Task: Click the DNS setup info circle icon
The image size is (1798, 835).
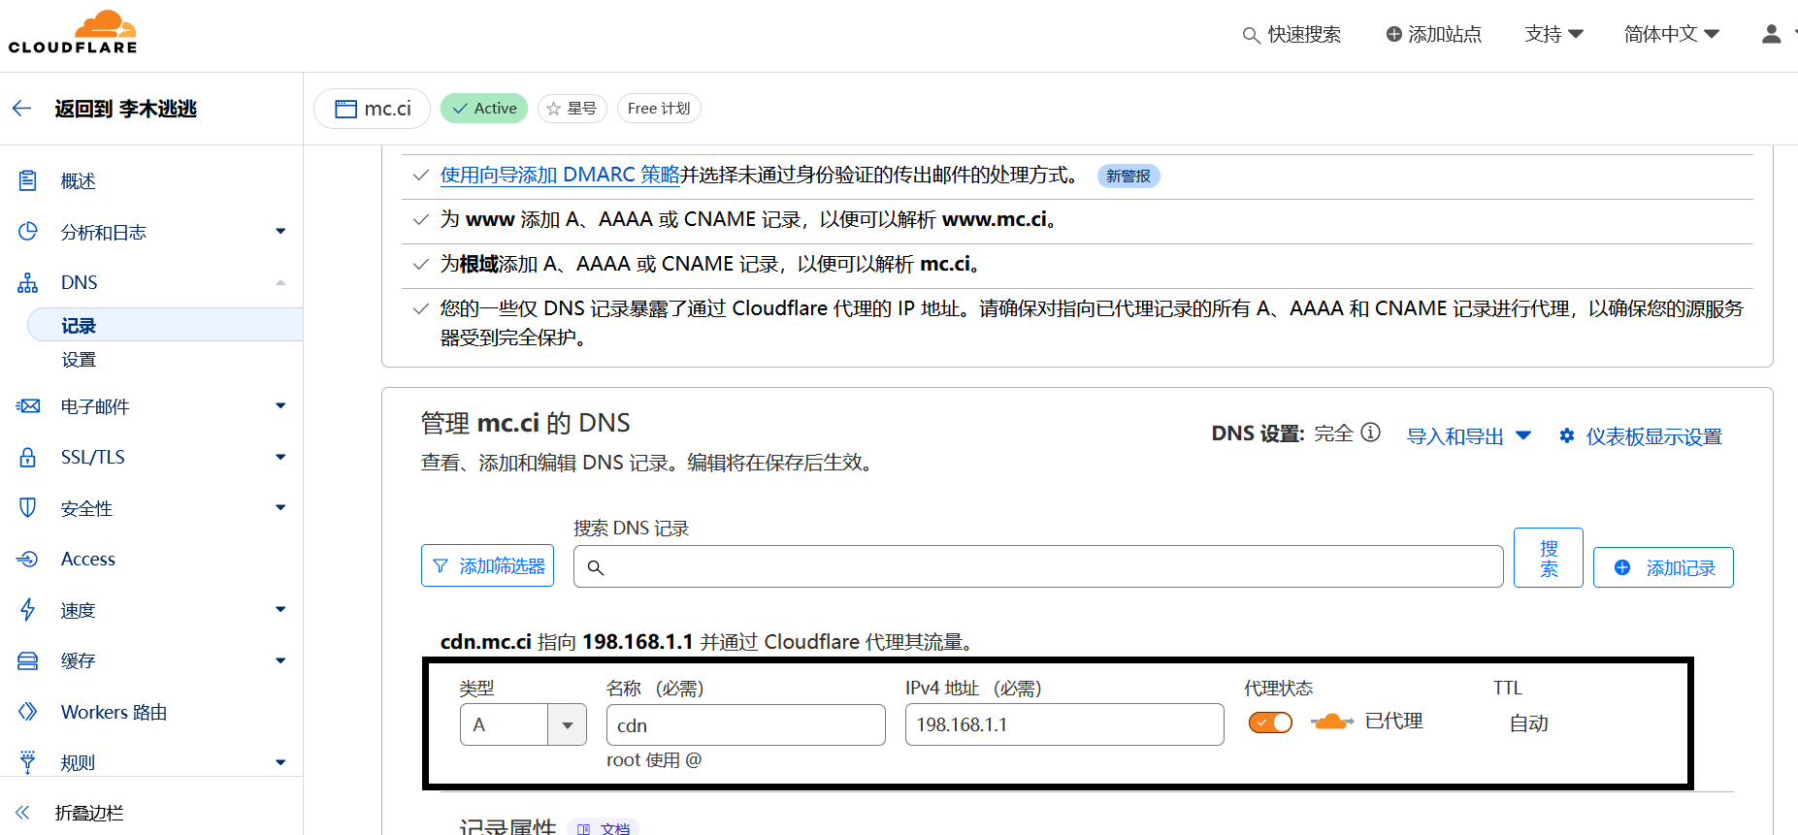Action: (1370, 433)
